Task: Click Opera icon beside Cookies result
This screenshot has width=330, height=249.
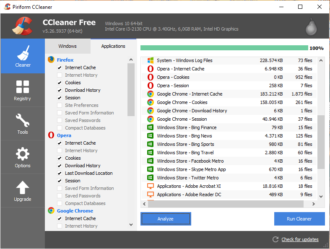Action: (x=150, y=77)
